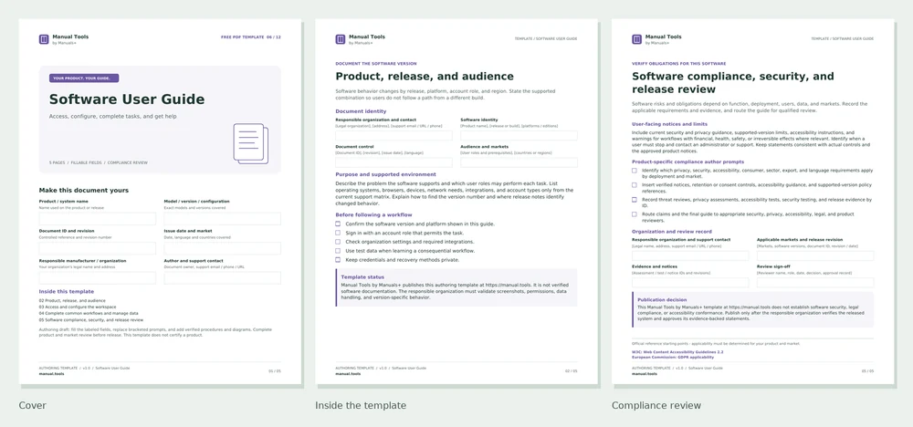
Task: Click the 'Publication decision' note heading
Action: coord(662,299)
